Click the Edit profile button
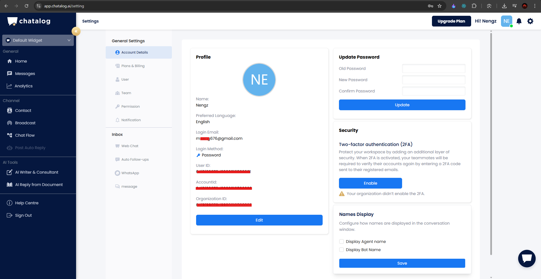Image resolution: width=541 pixels, height=279 pixels. pos(259,220)
